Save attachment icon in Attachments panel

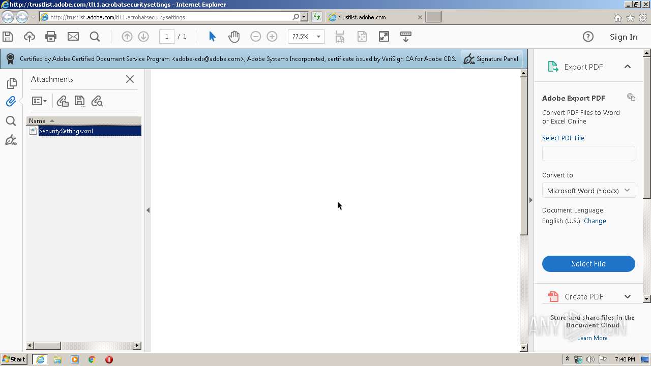[80, 101]
